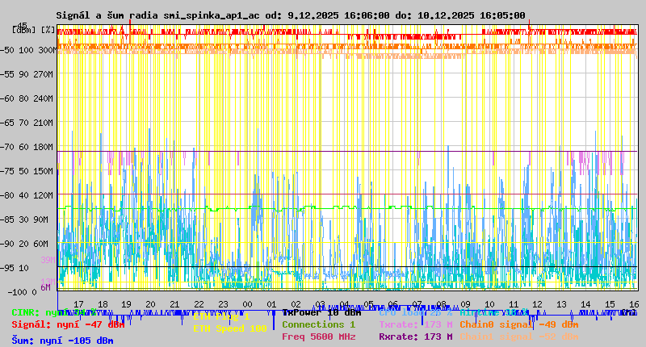This screenshot has height=347, width=646.
Task: Click the '10' hour tick label
Action: [x=489, y=304]
